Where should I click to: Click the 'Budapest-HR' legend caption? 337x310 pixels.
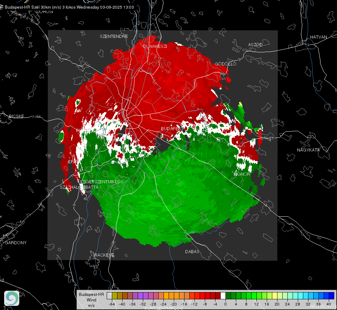coord(91,294)
